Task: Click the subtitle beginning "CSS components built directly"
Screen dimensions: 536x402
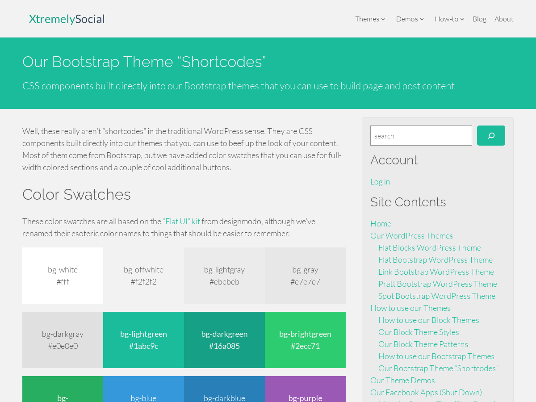Action: [239, 86]
